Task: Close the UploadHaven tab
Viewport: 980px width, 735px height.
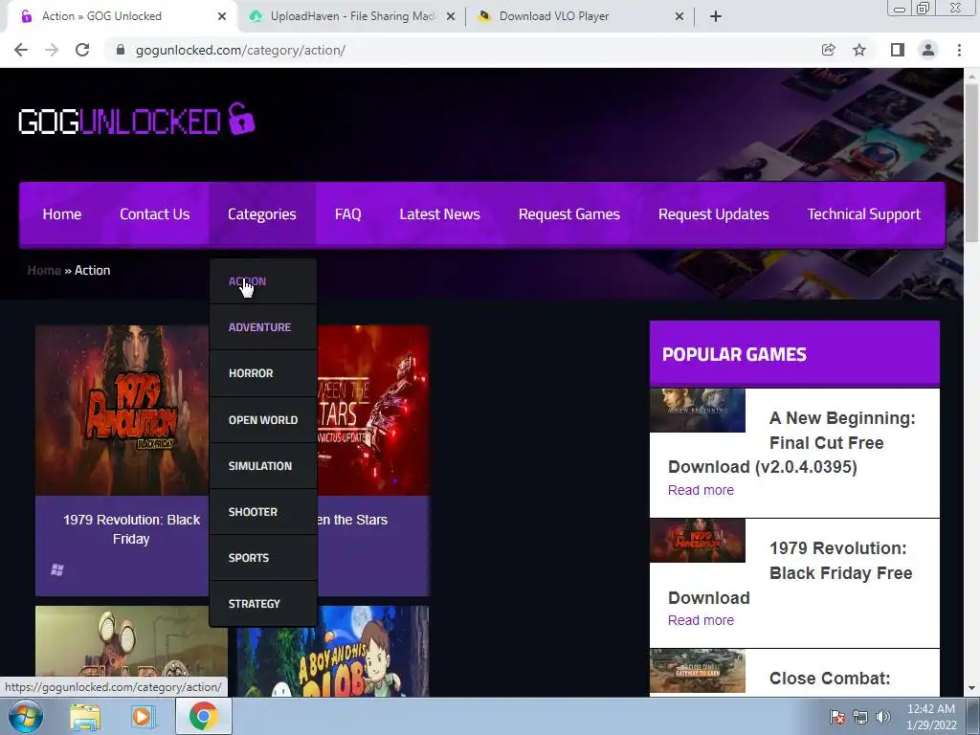Action: [451, 16]
